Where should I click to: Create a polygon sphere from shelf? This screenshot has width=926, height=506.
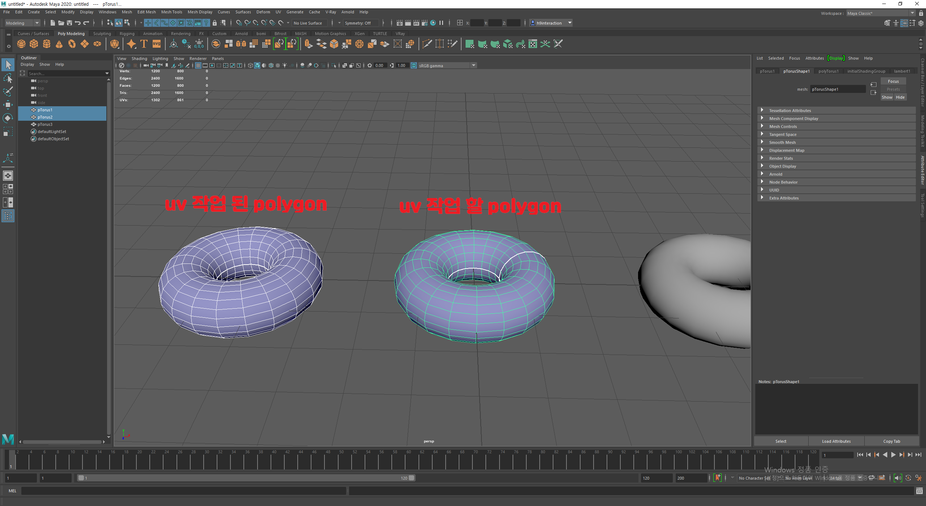click(x=21, y=44)
